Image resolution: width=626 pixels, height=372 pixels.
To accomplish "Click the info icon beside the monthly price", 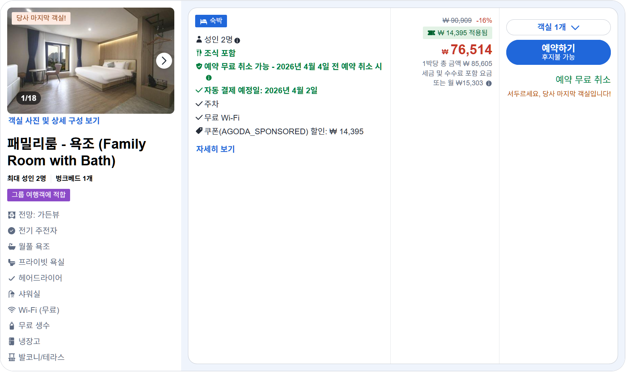I will click(x=489, y=83).
